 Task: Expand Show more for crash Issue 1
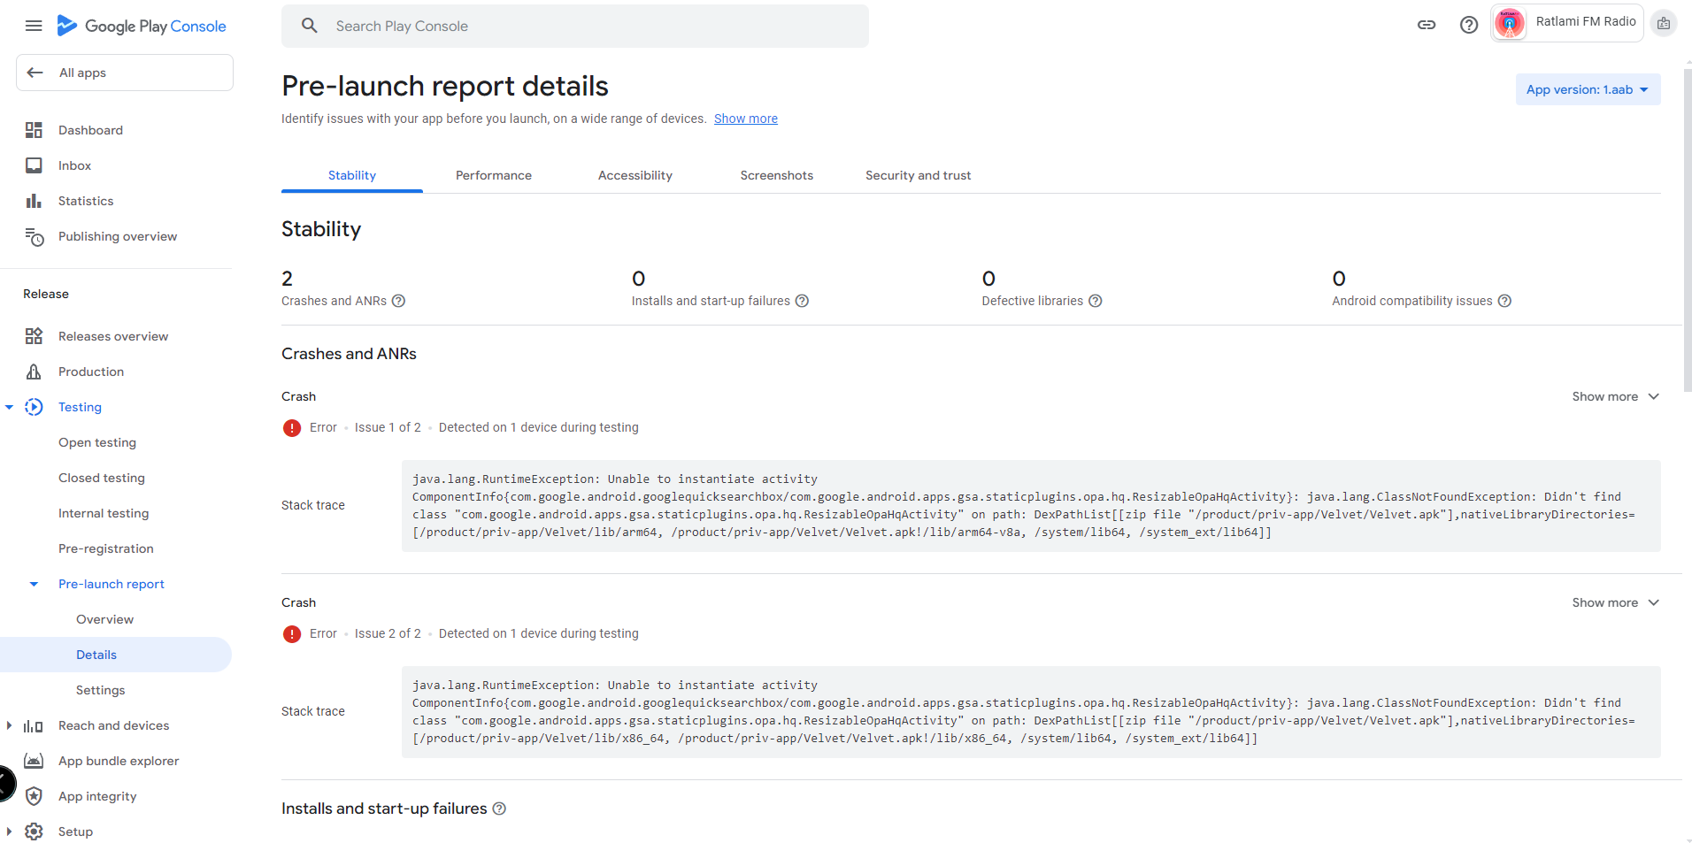coord(1615,396)
